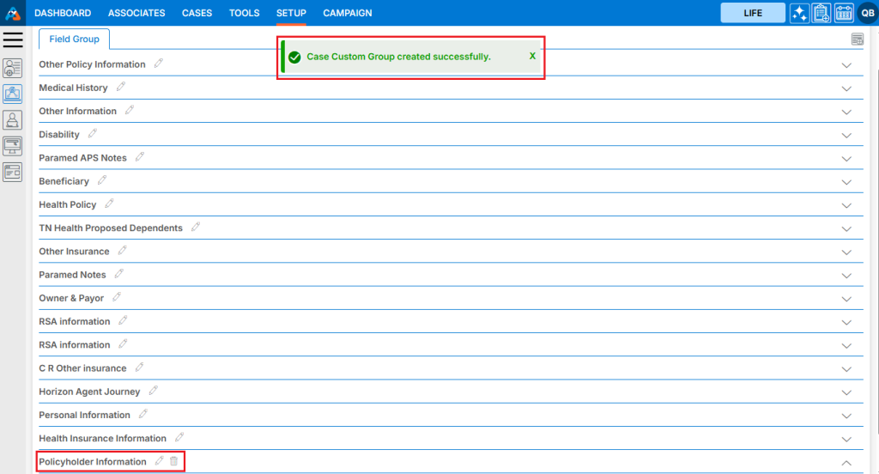This screenshot has width=879, height=474.
Task: Click the QB user avatar
Action: (867, 13)
